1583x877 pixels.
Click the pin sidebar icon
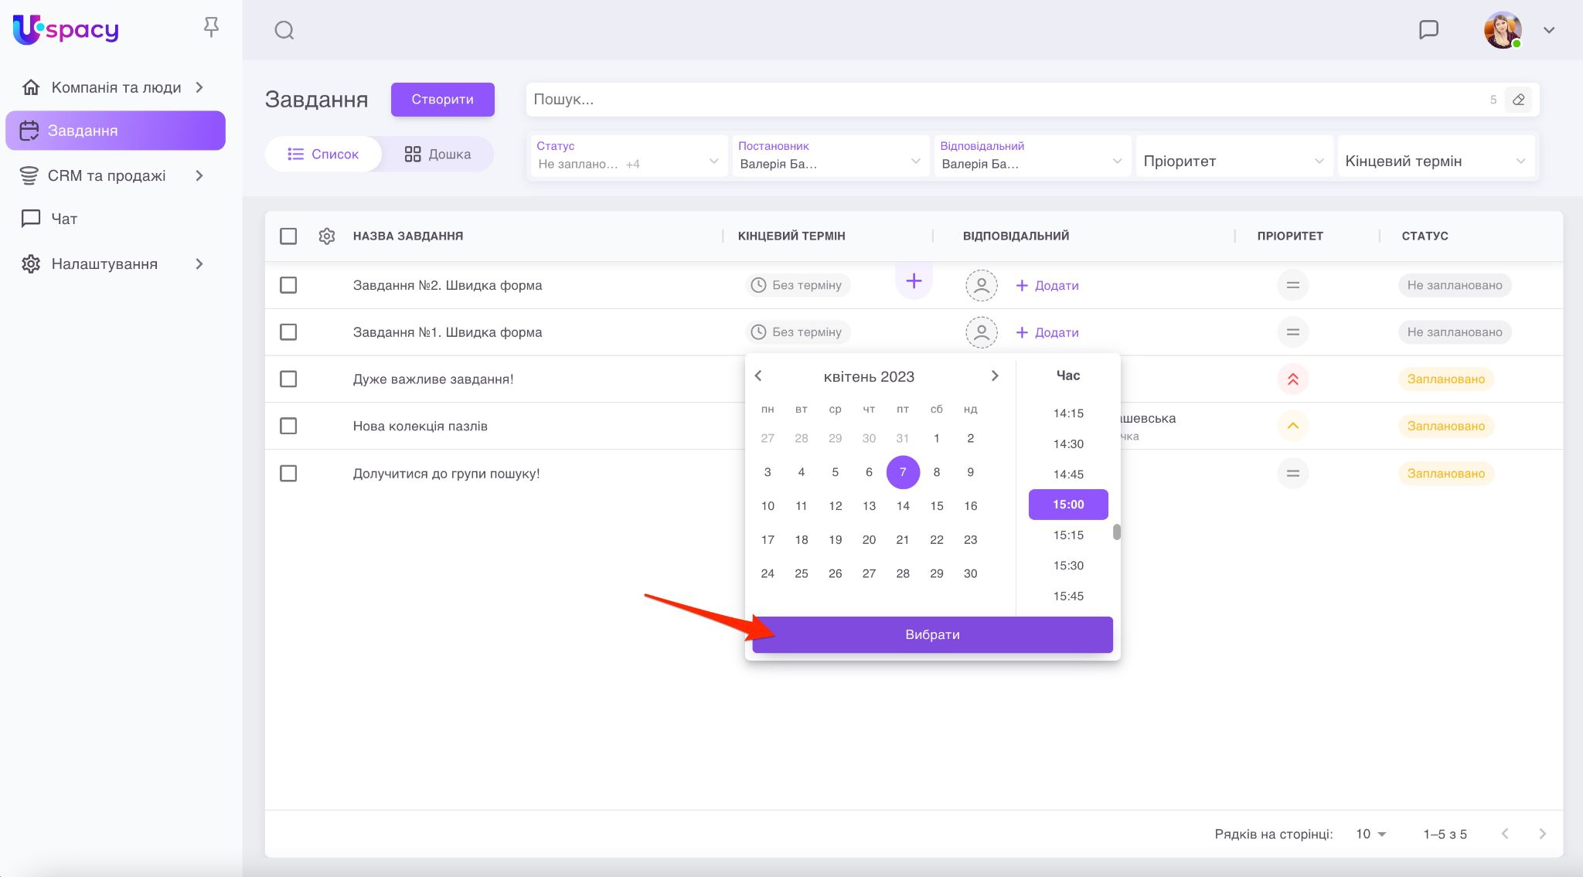pos(211,28)
